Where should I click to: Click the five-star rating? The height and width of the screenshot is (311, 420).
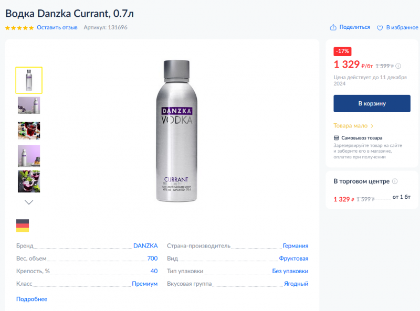(19, 27)
